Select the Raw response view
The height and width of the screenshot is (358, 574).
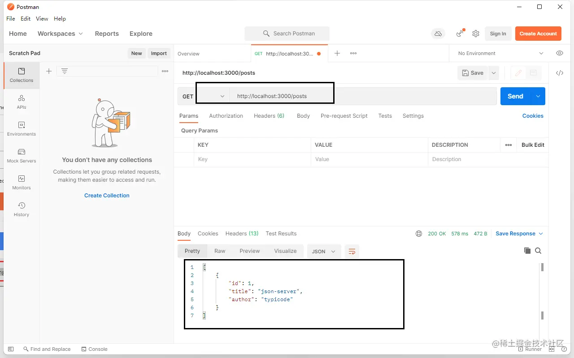point(220,251)
